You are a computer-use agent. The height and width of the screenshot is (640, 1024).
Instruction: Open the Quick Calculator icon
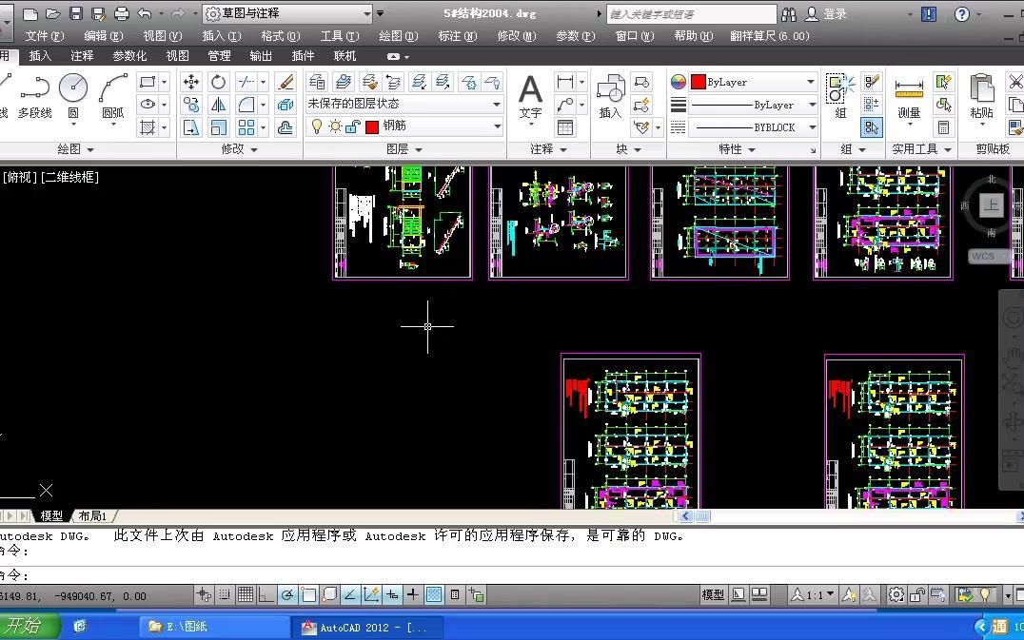(944, 127)
